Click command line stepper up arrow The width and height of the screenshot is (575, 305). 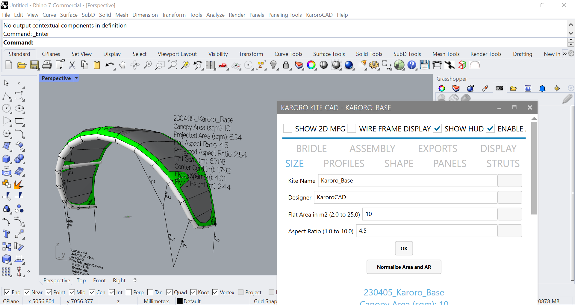coord(571,40)
